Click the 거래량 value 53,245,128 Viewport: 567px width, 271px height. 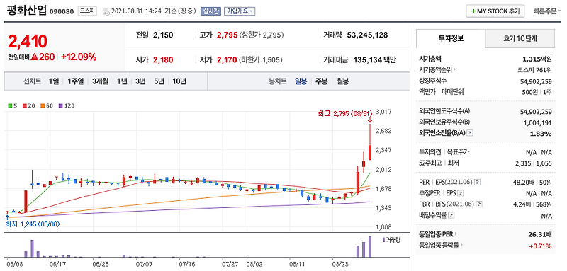pyautogui.click(x=367, y=35)
